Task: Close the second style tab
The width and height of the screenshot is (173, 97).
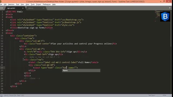Action: (44, 8)
